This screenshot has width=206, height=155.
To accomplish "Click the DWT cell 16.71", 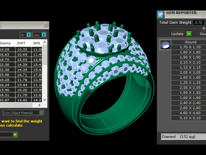I will 23,75.
